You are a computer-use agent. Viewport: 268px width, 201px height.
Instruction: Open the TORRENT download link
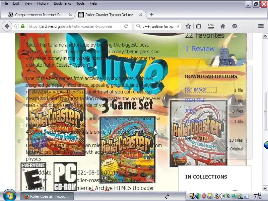click(195, 121)
